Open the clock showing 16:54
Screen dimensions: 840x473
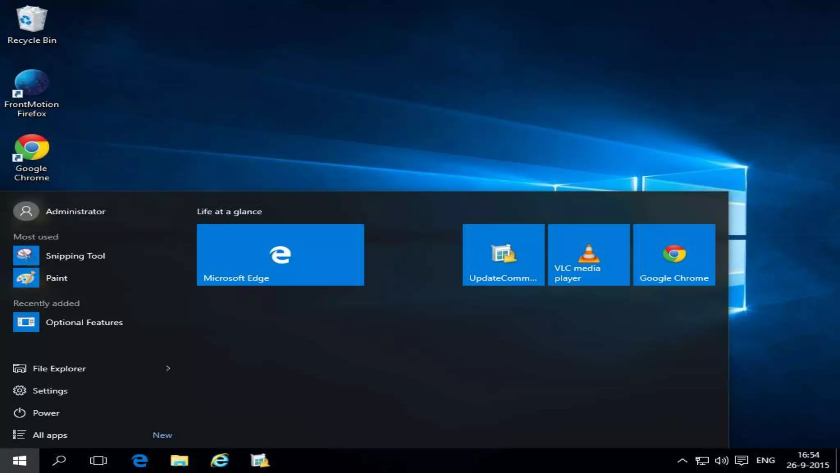pyautogui.click(x=808, y=460)
